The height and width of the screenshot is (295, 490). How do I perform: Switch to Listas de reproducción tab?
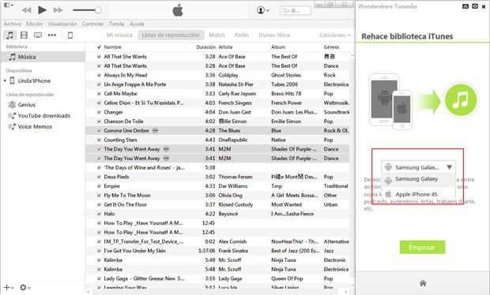[x=171, y=35]
